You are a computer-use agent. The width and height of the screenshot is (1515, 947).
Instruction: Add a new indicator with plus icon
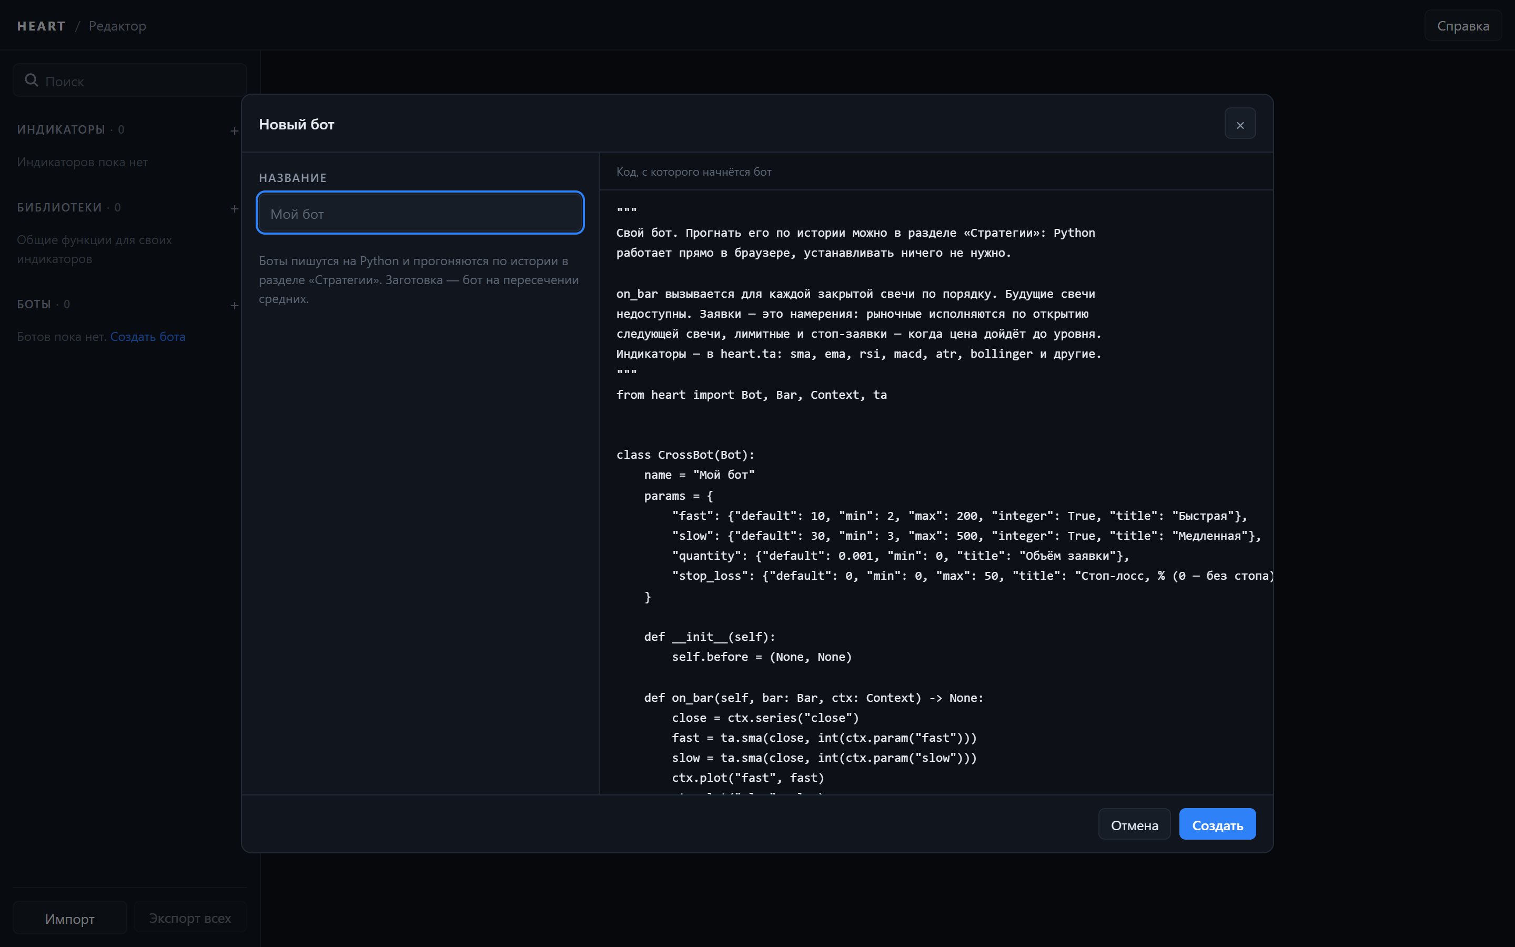[234, 131]
